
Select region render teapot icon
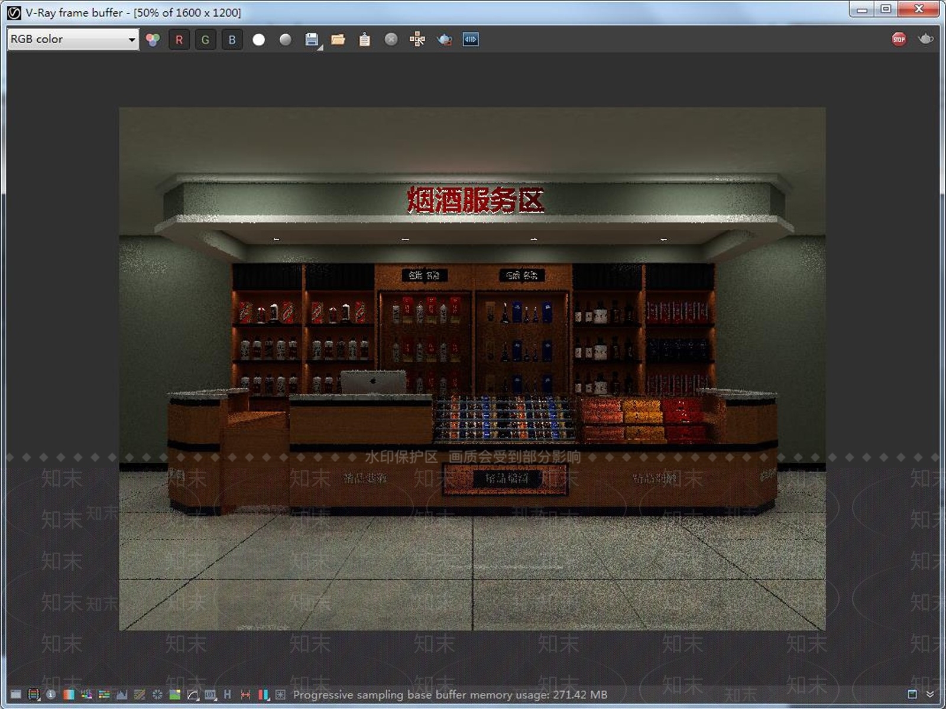444,40
